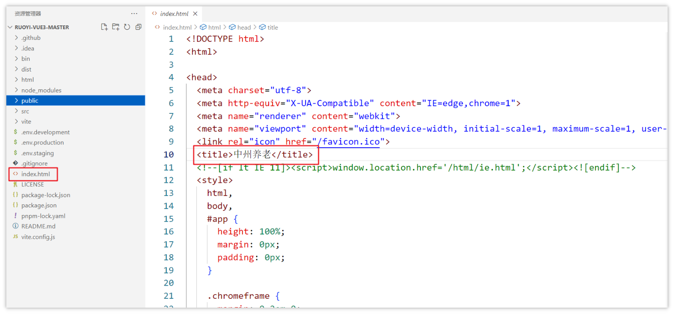Click the "viewport" meta attribute text
The image size is (674, 314).
coord(280,129)
